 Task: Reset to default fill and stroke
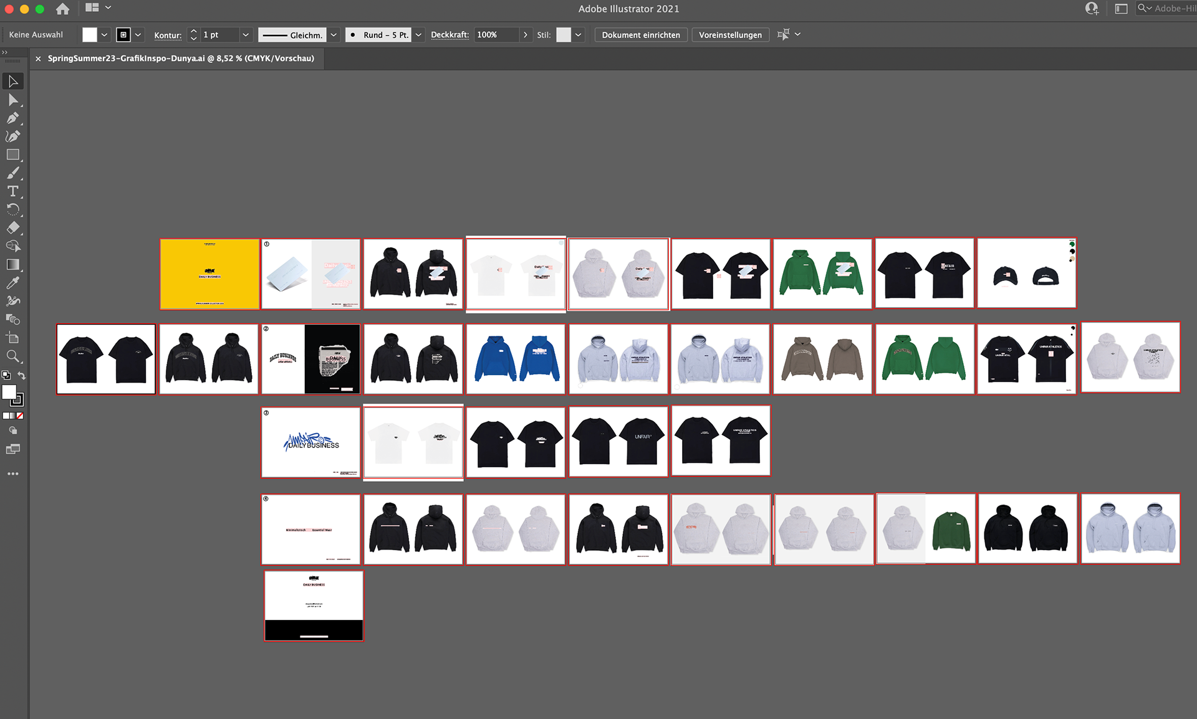click(x=6, y=376)
